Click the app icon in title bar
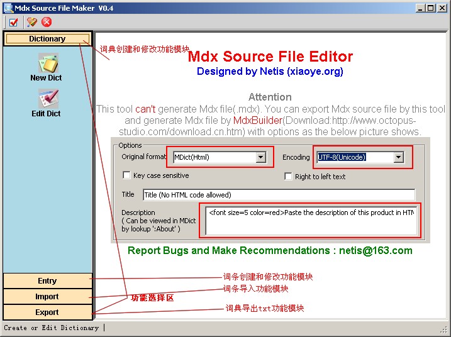451x337 pixels. point(8,8)
